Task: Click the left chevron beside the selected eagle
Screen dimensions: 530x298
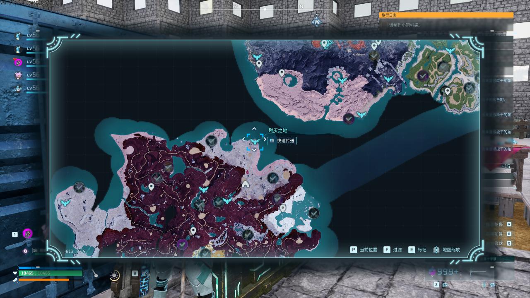Action: pyautogui.click(x=243, y=139)
